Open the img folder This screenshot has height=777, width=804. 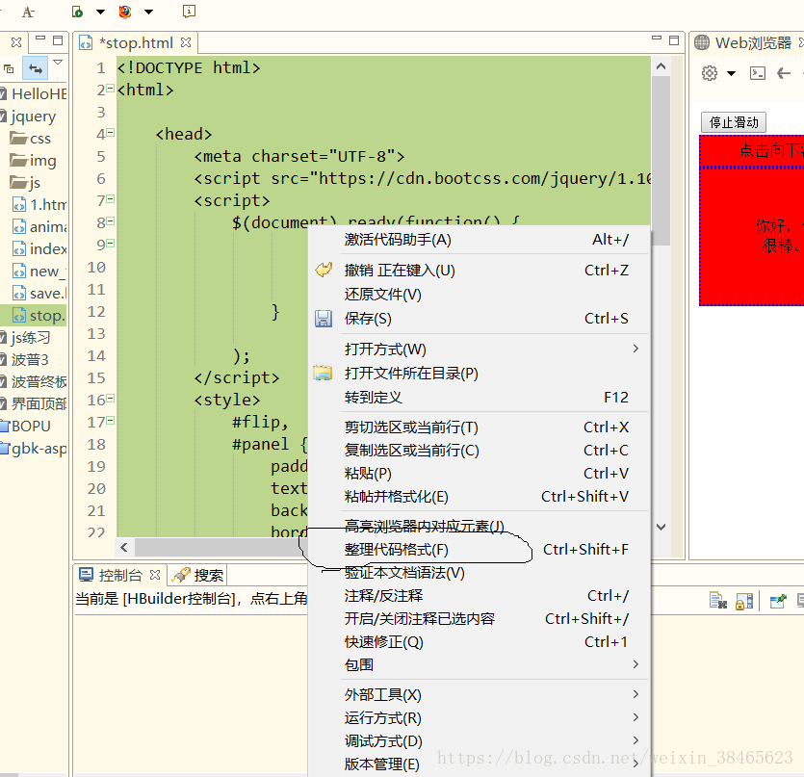click(x=34, y=161)
